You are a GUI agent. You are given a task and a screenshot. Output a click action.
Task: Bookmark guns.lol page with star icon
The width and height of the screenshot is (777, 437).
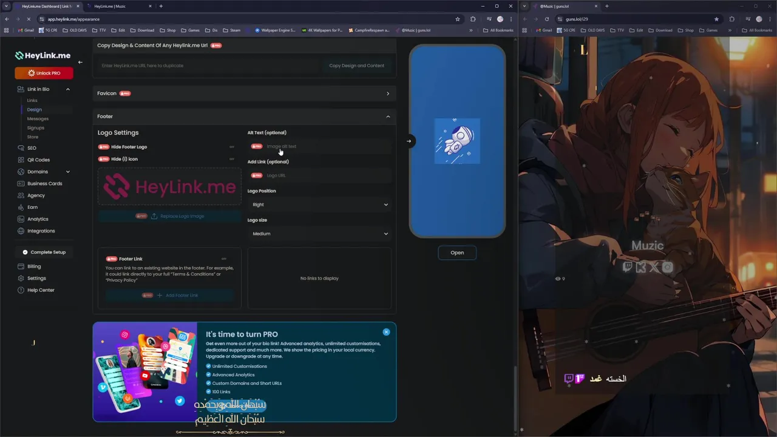(716, 19)
